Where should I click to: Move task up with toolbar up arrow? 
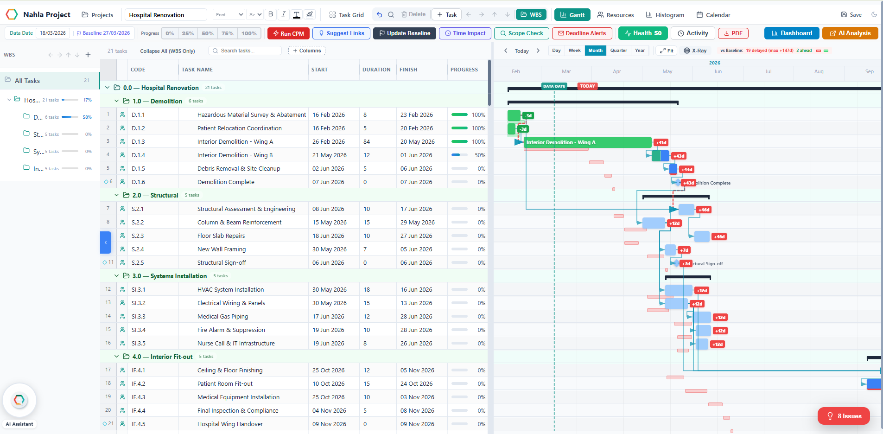(x=495, y=15)
